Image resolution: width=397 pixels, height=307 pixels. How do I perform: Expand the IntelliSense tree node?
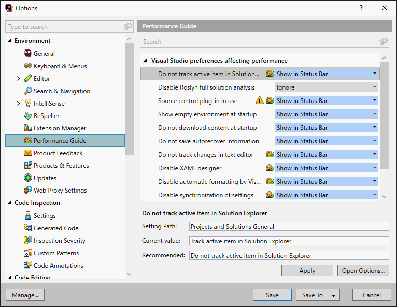18,103
